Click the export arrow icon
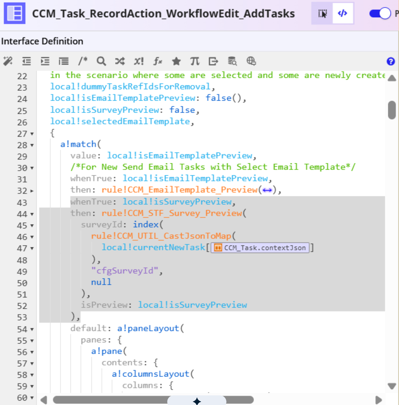 [x=214, y=61]
